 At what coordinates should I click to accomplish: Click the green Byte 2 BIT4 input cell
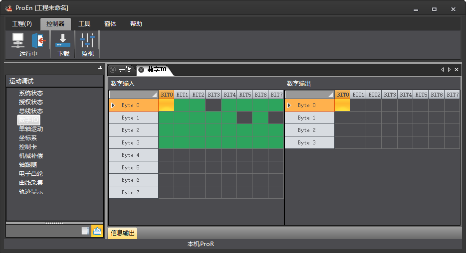tap(229, 130)
